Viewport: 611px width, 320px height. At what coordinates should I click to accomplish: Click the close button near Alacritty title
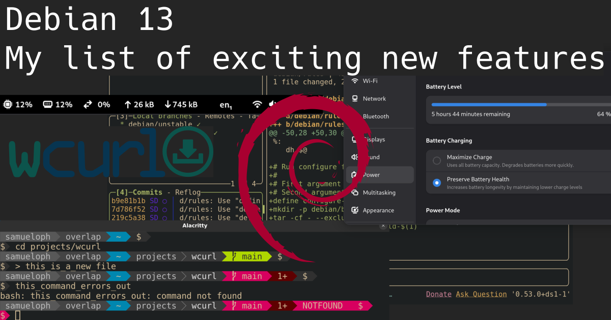(x=383, y=226)
